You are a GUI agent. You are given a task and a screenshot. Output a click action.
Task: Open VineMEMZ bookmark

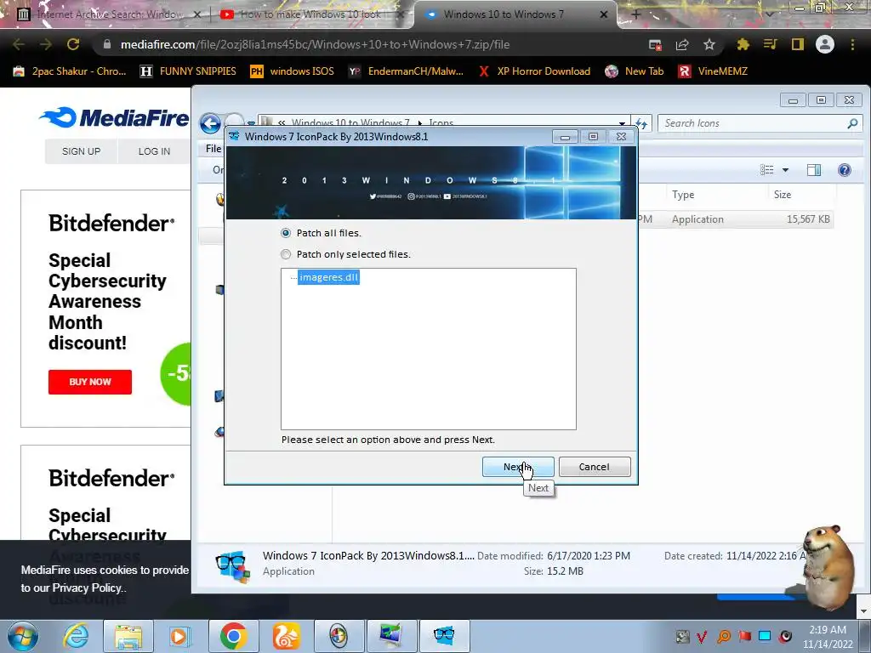(714, 71)
